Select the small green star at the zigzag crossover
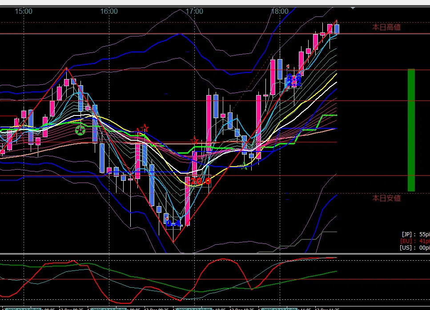Image resolution: width=430 pixels, height=310 pixels. 244,167
